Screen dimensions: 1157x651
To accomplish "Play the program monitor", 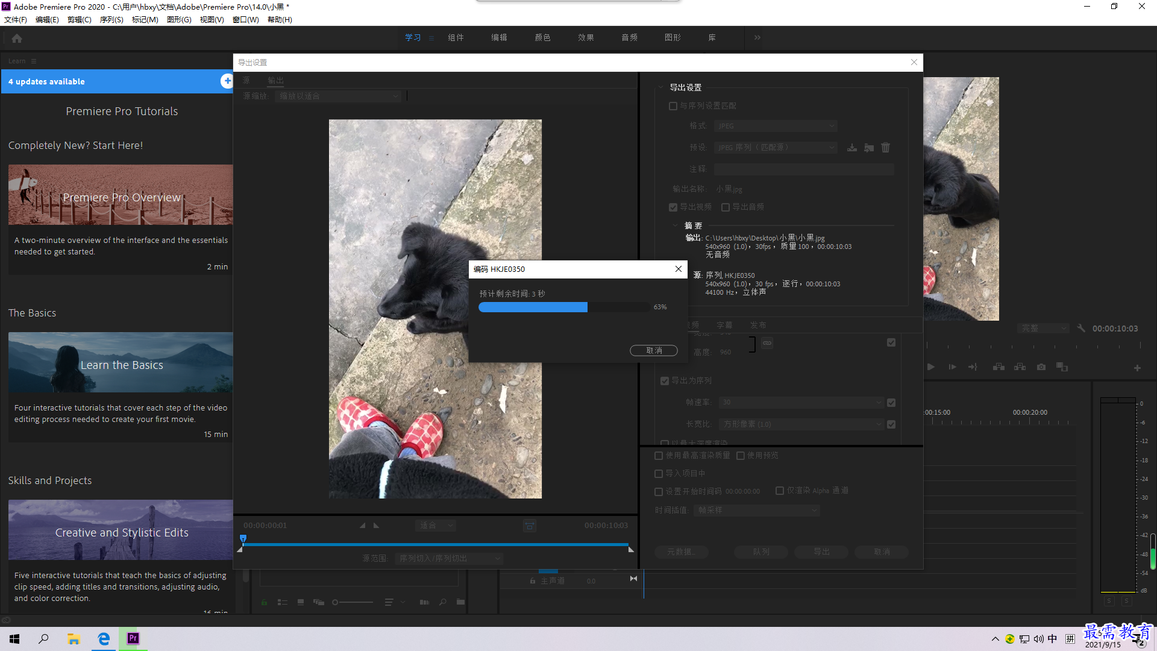I will 931,367.
